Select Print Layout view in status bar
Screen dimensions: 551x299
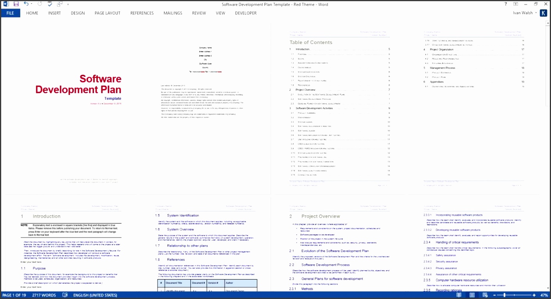(471, 295)
